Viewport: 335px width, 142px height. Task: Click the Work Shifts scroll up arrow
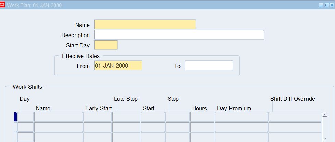click(x=325, y=115)
